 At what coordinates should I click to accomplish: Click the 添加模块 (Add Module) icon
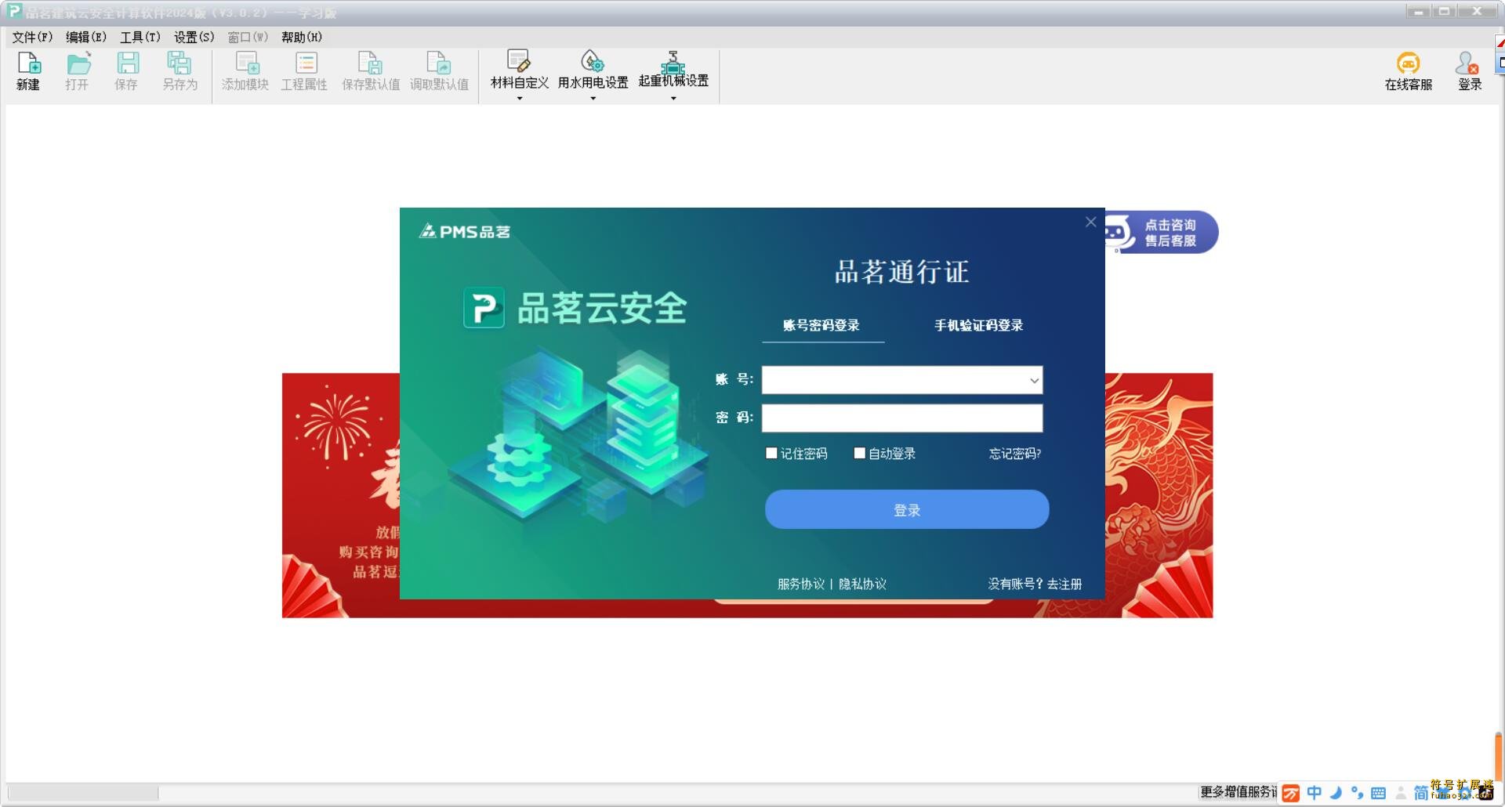[x=247, y=63]
